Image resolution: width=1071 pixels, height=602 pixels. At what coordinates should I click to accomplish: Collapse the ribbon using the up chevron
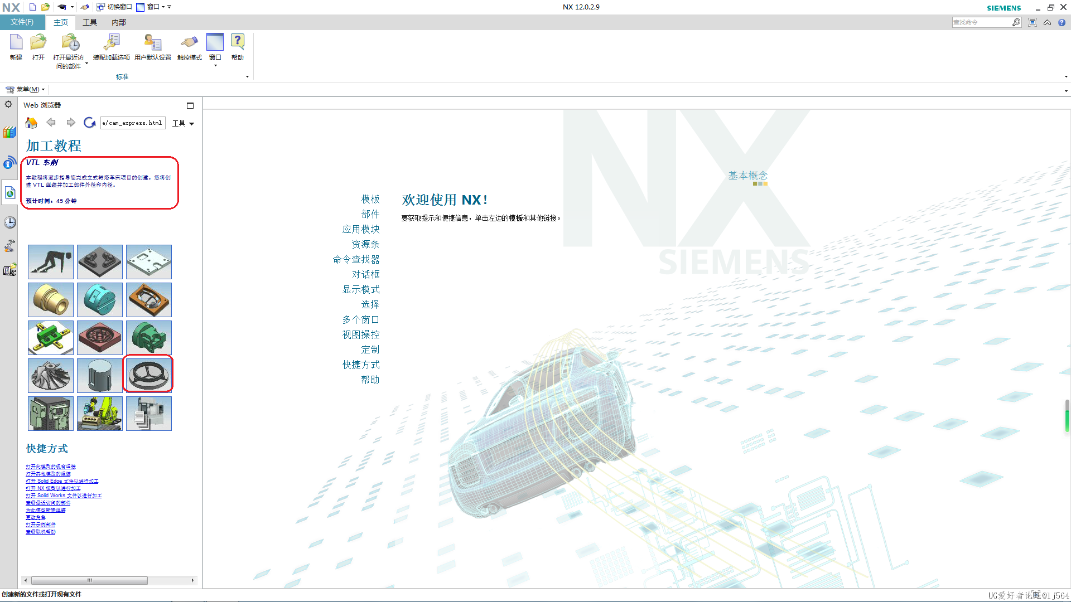[1047, 22]
